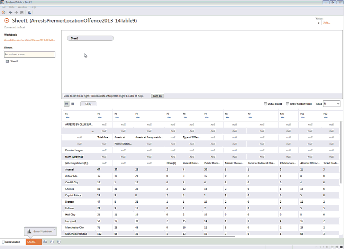Click the new story icon

59,242
